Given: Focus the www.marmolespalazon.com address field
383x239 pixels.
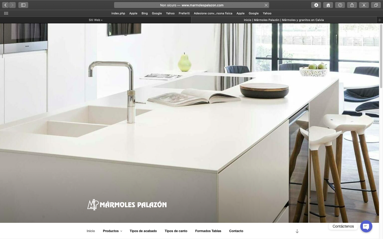Looking at the screenshot, I should 191,5.
